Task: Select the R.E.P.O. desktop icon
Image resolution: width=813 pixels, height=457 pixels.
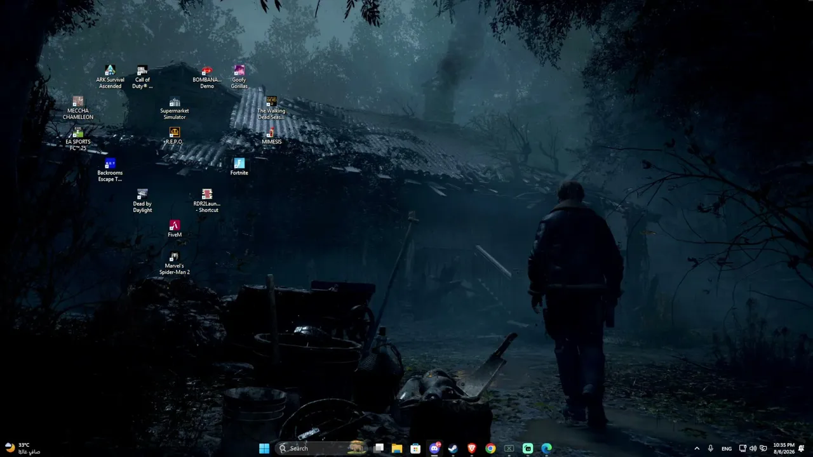Action: click(x=174, y=136)
